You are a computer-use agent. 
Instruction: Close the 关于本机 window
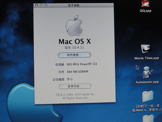[x=36, y=5]
